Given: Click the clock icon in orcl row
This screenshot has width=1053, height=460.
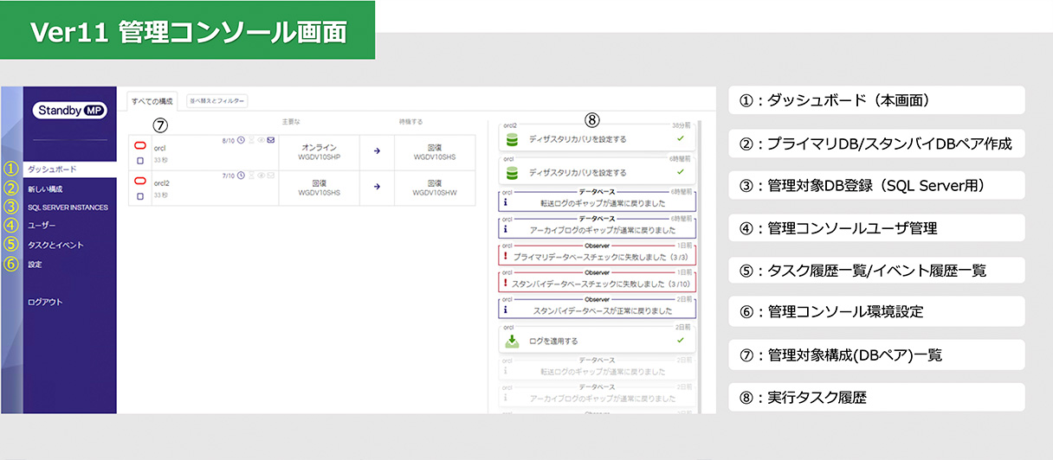Looking at the screenshot, I should pyautogui.click(x=241, y=140).
